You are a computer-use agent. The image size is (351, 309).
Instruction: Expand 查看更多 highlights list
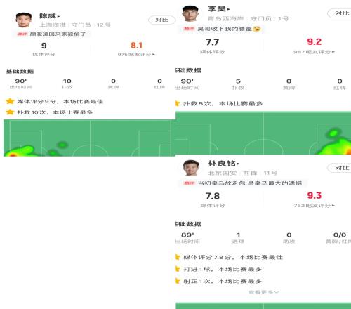click(x=263, y=292)
